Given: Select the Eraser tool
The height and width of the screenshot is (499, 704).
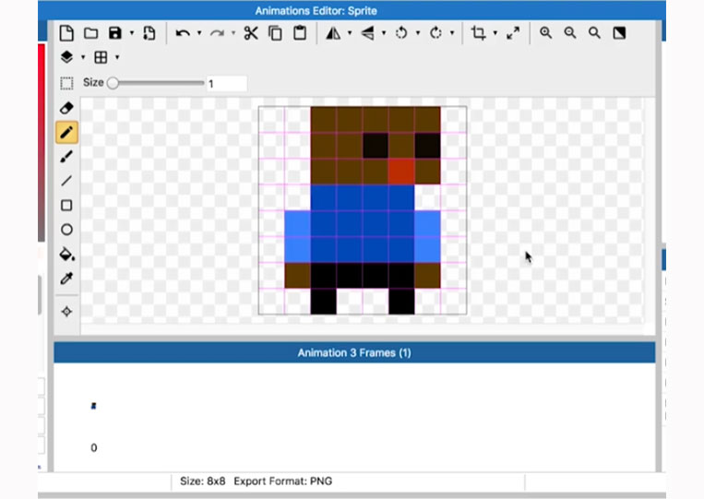Looking at the screenshot, I should tap(66, 108).
